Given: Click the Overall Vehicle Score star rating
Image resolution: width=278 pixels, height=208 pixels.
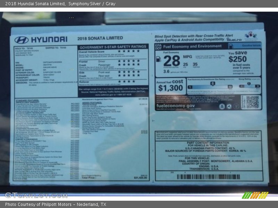Looking at the screenshot, I should (129, 51).
